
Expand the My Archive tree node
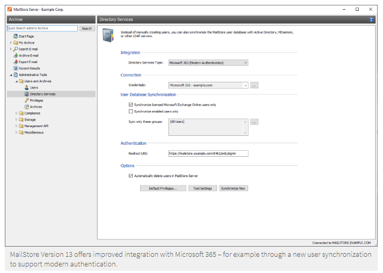pos(11,43)
